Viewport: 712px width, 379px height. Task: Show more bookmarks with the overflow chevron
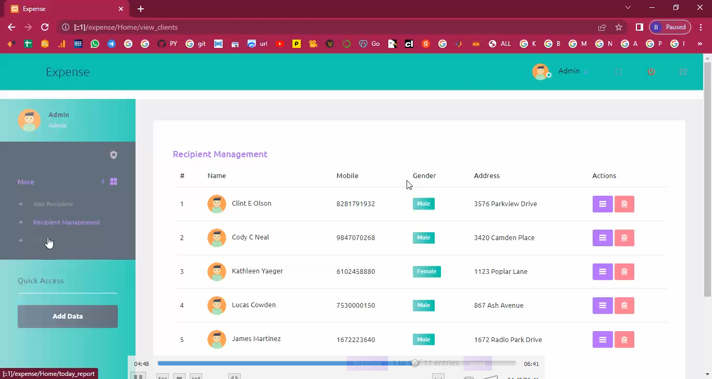point(699,44)
